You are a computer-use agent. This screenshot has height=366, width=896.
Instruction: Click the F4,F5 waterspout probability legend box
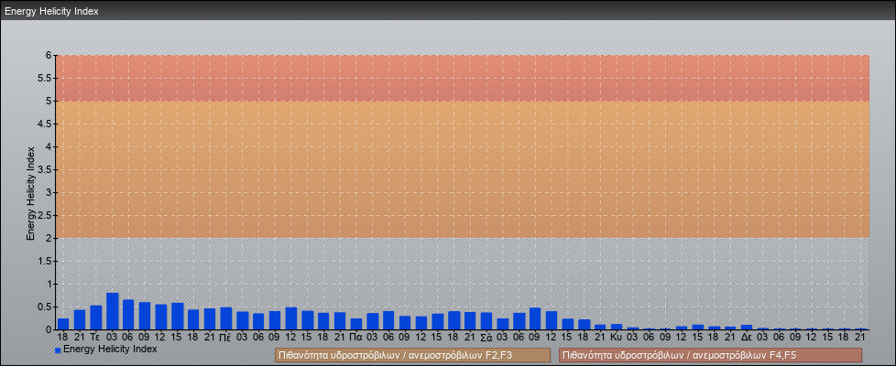point(710,355)
